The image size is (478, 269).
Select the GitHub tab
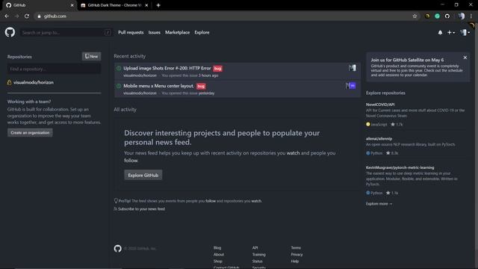pos(40,5)
